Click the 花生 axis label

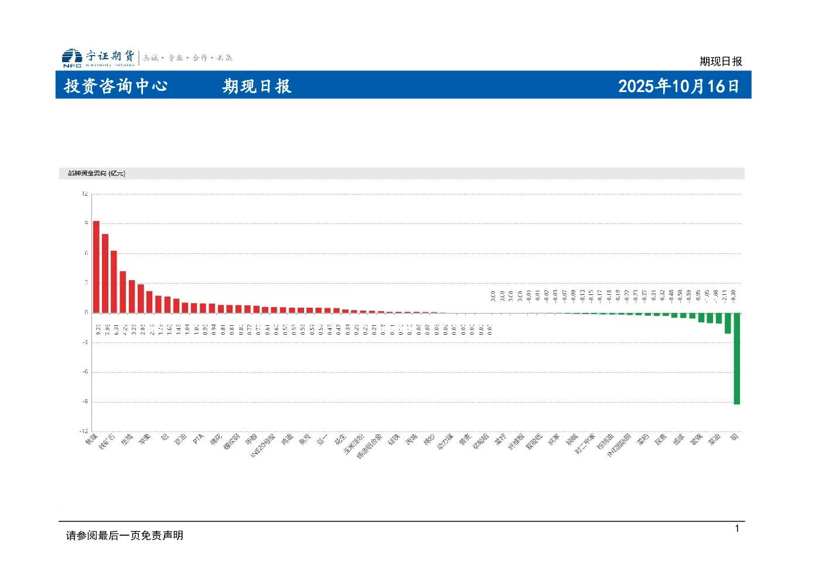pos(341,440)
